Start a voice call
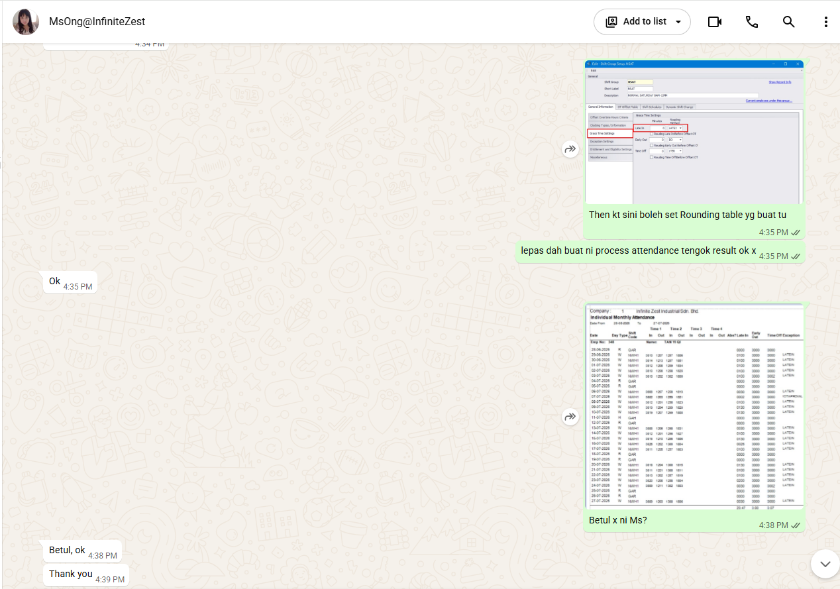 point(752,22)
